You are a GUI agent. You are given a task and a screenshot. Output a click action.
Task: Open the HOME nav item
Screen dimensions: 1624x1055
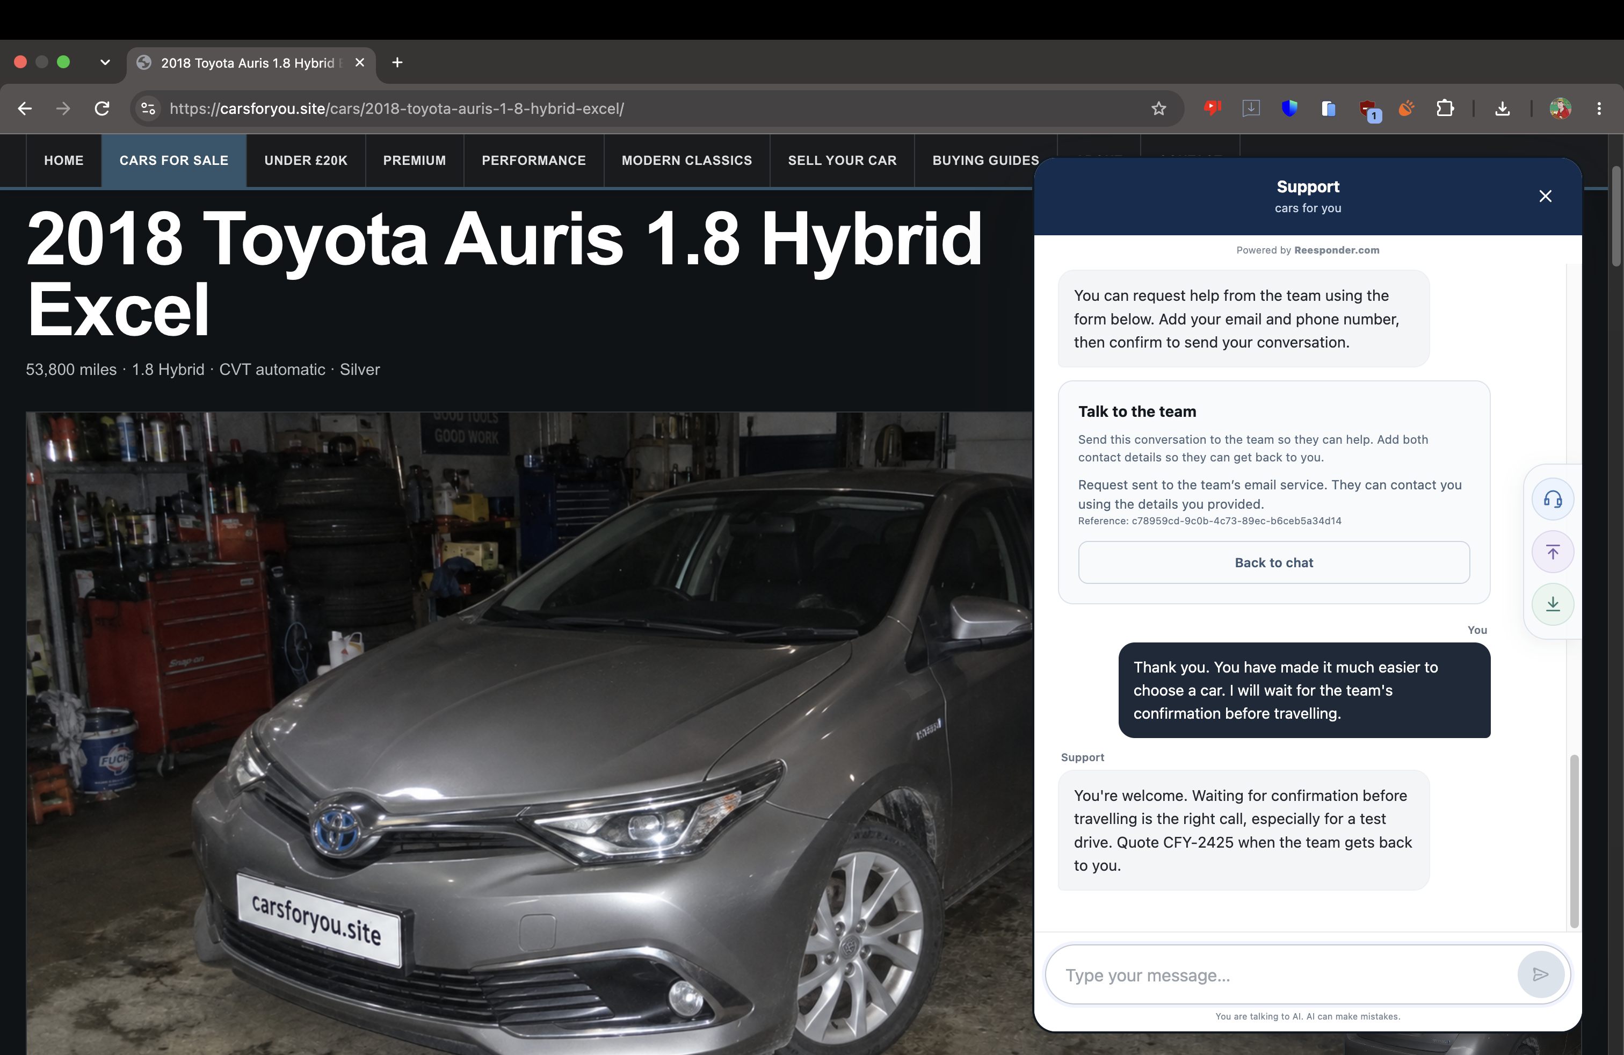tap(64, 161)
